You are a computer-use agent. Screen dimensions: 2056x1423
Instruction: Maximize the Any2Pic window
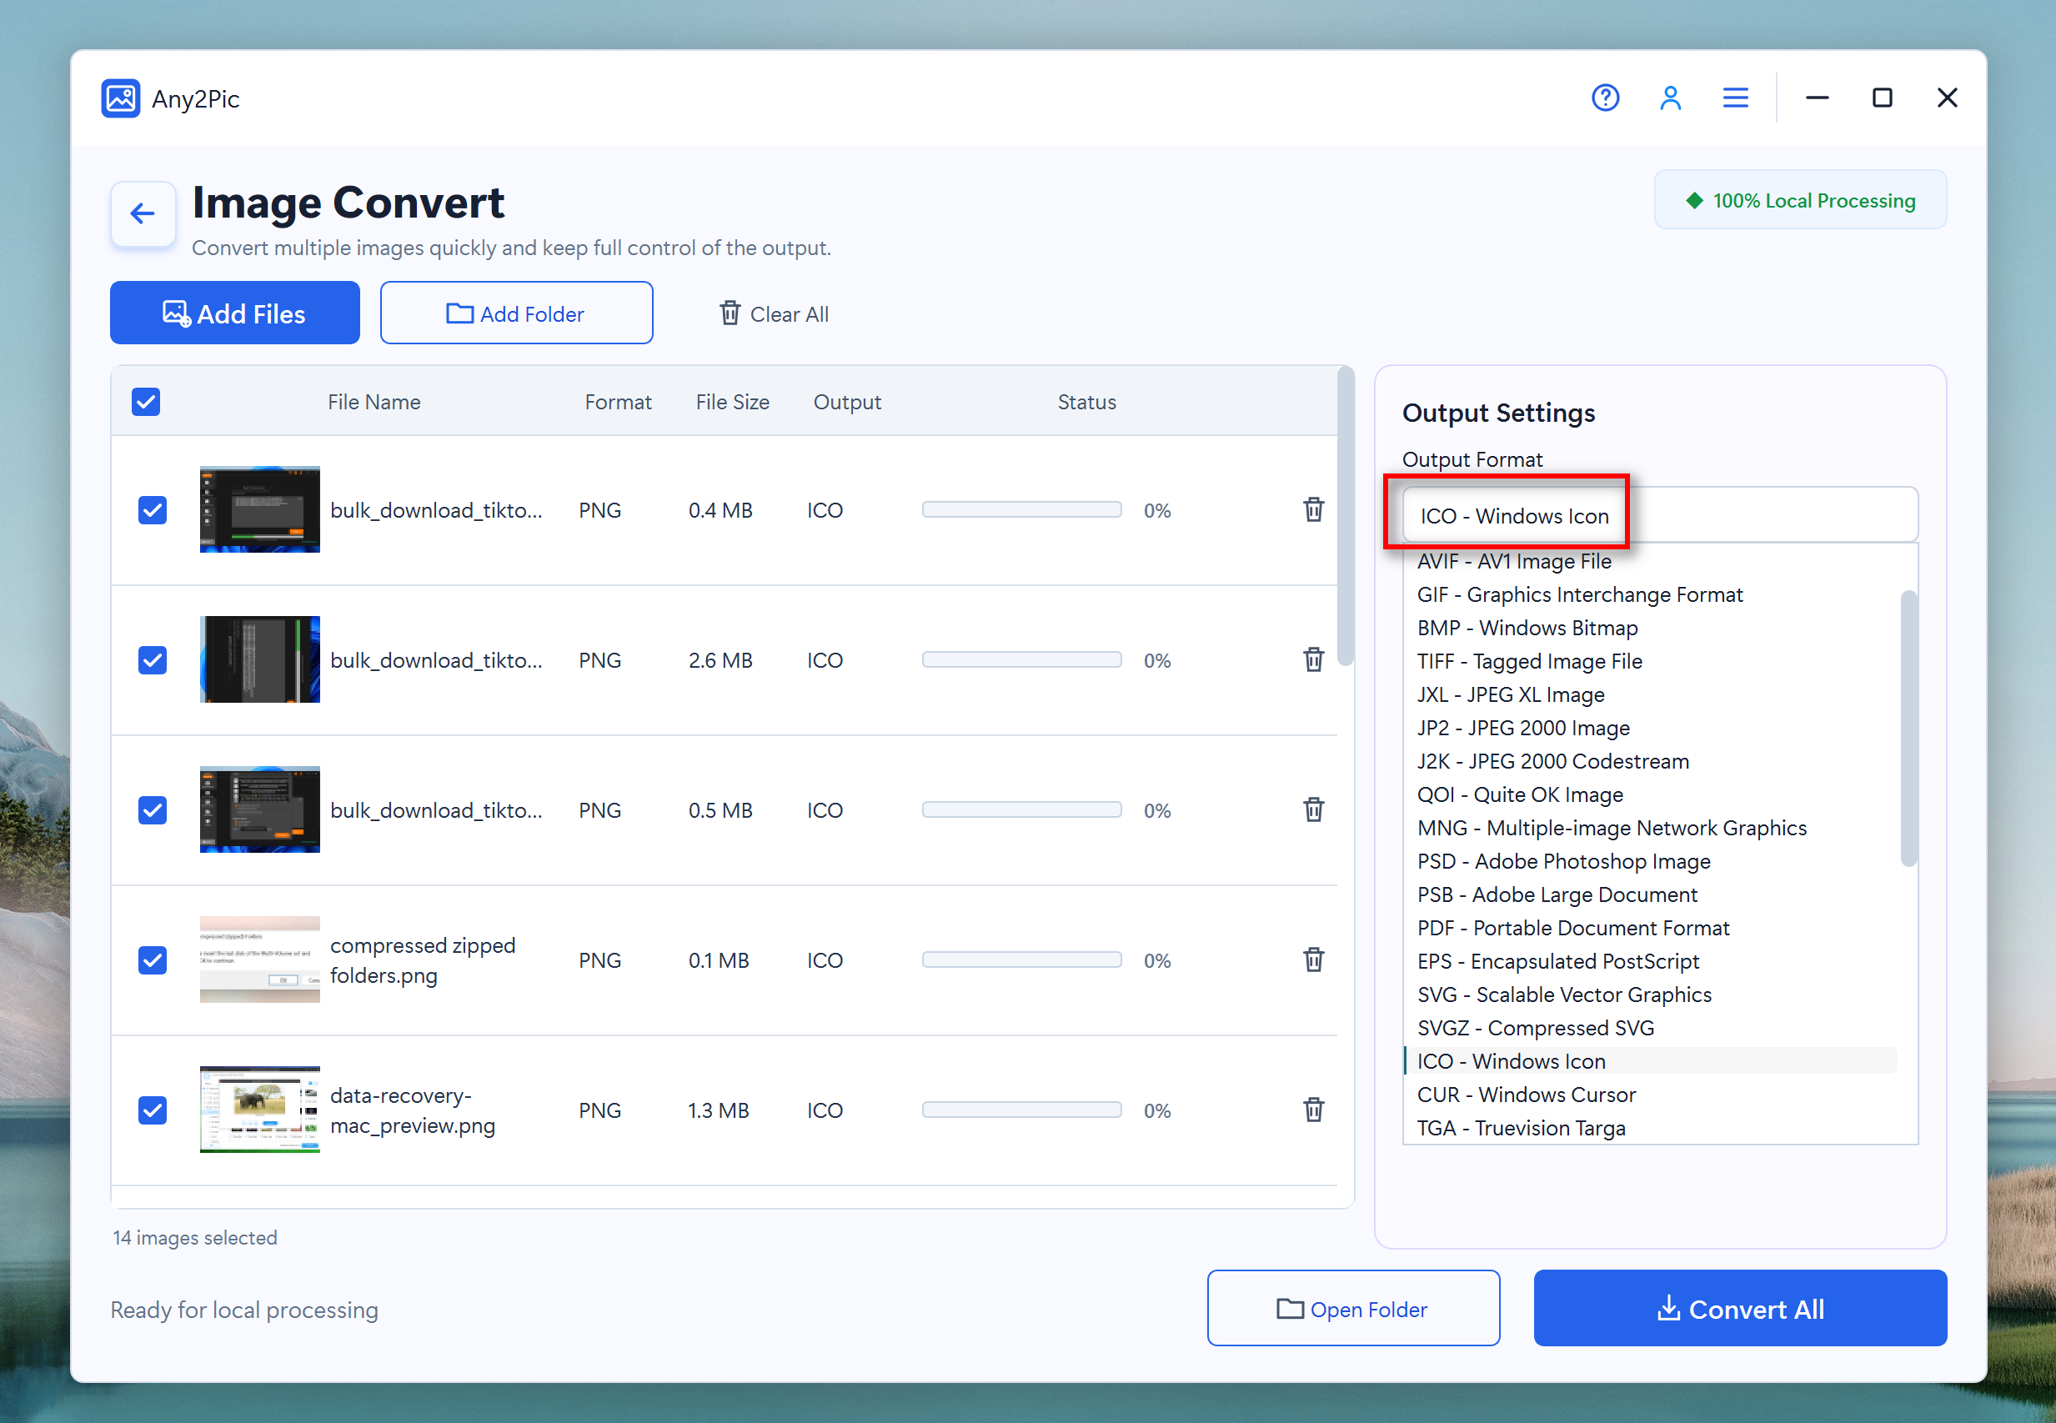tap(1882, 98)
